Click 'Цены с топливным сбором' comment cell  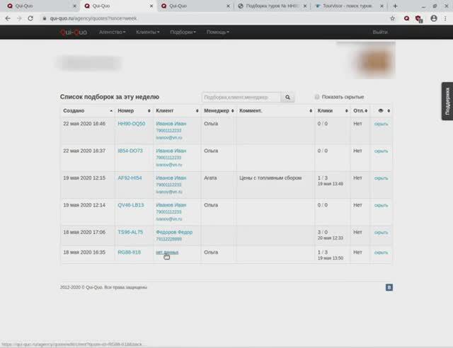(x=270, y=178)
